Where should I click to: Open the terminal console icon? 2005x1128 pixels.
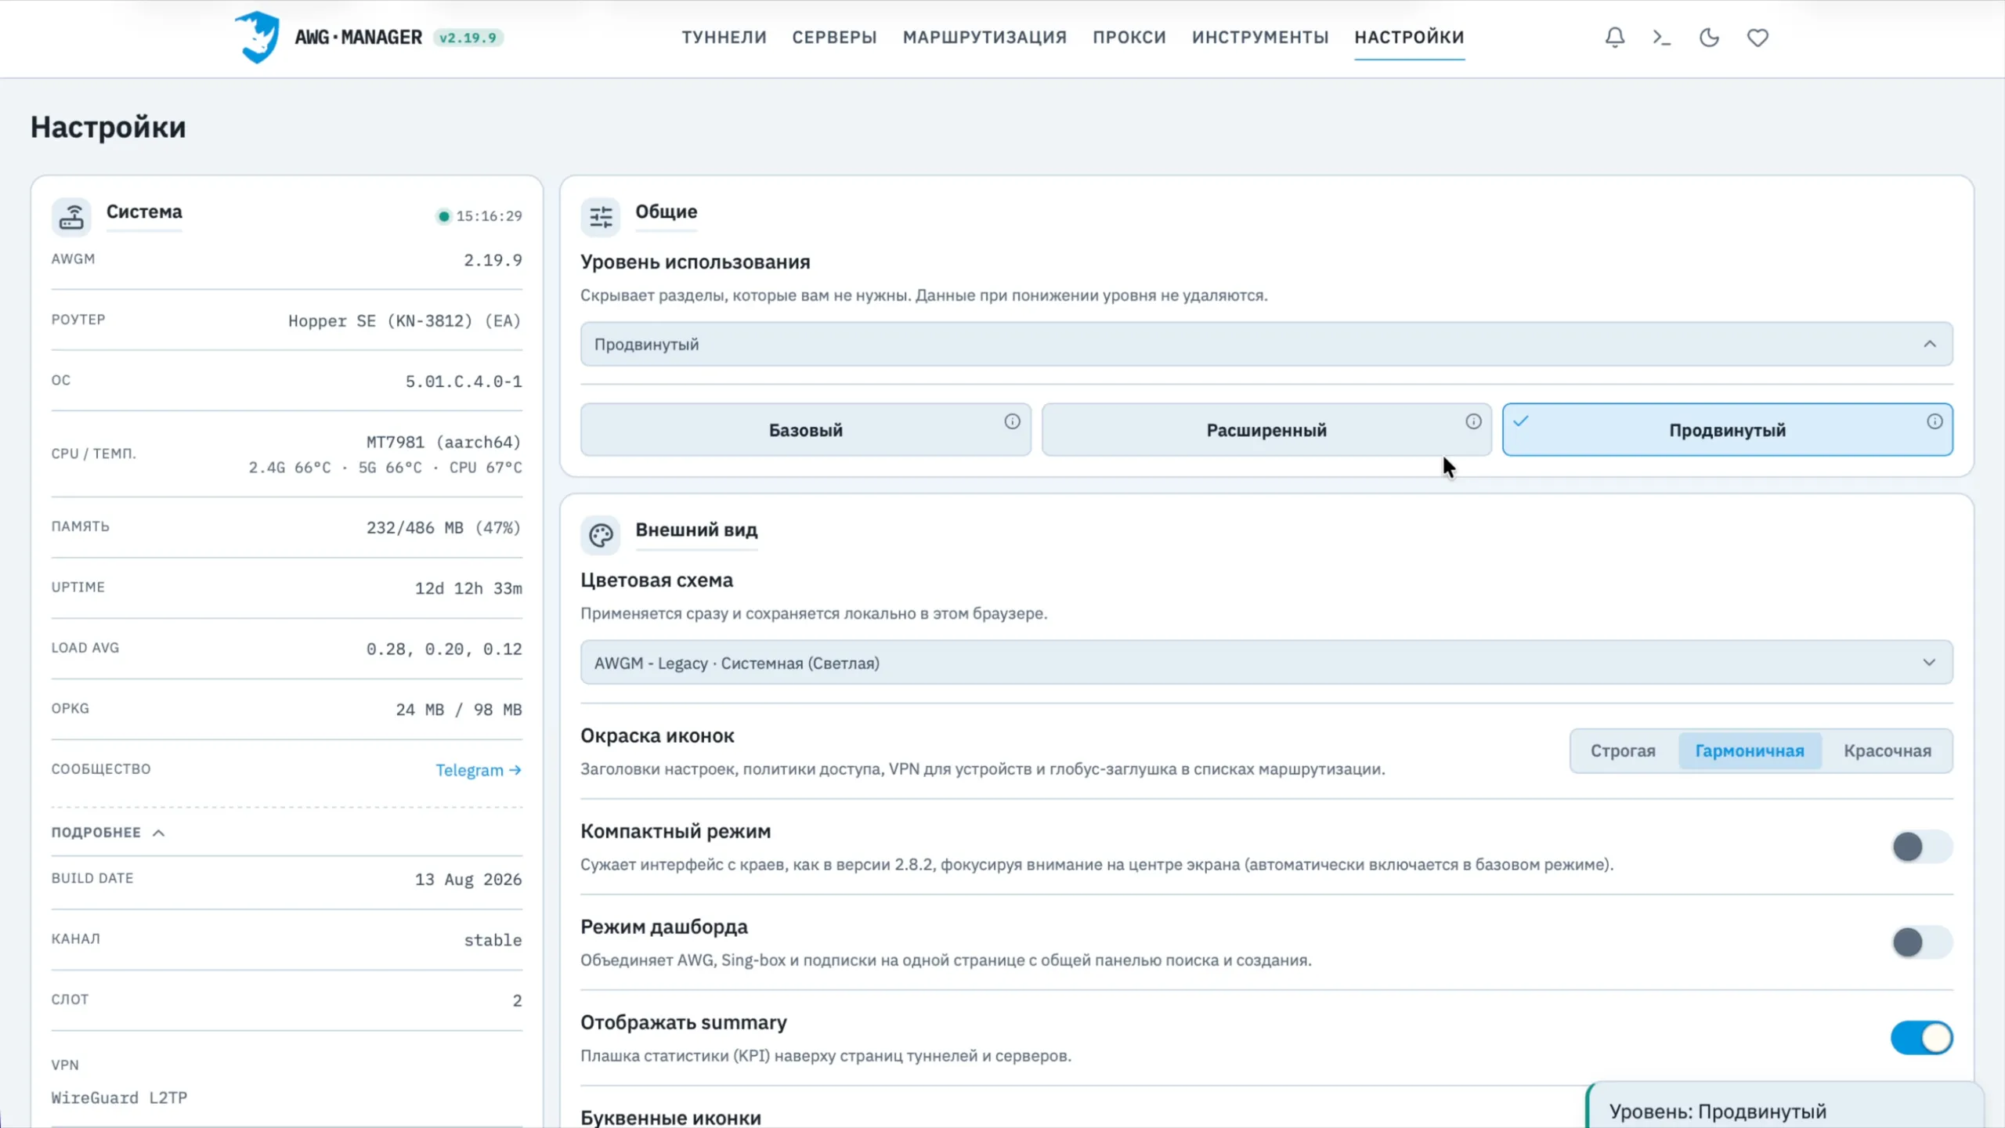(1661, 37)
